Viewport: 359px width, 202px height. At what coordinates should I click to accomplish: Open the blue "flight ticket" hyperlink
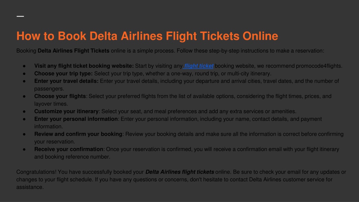(199, 66)
